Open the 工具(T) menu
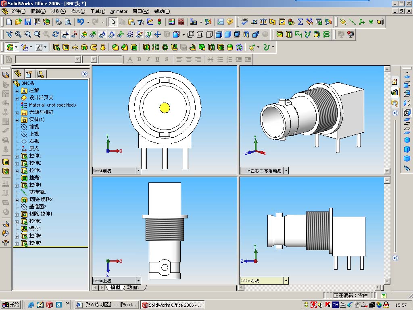 click(98, 11)
